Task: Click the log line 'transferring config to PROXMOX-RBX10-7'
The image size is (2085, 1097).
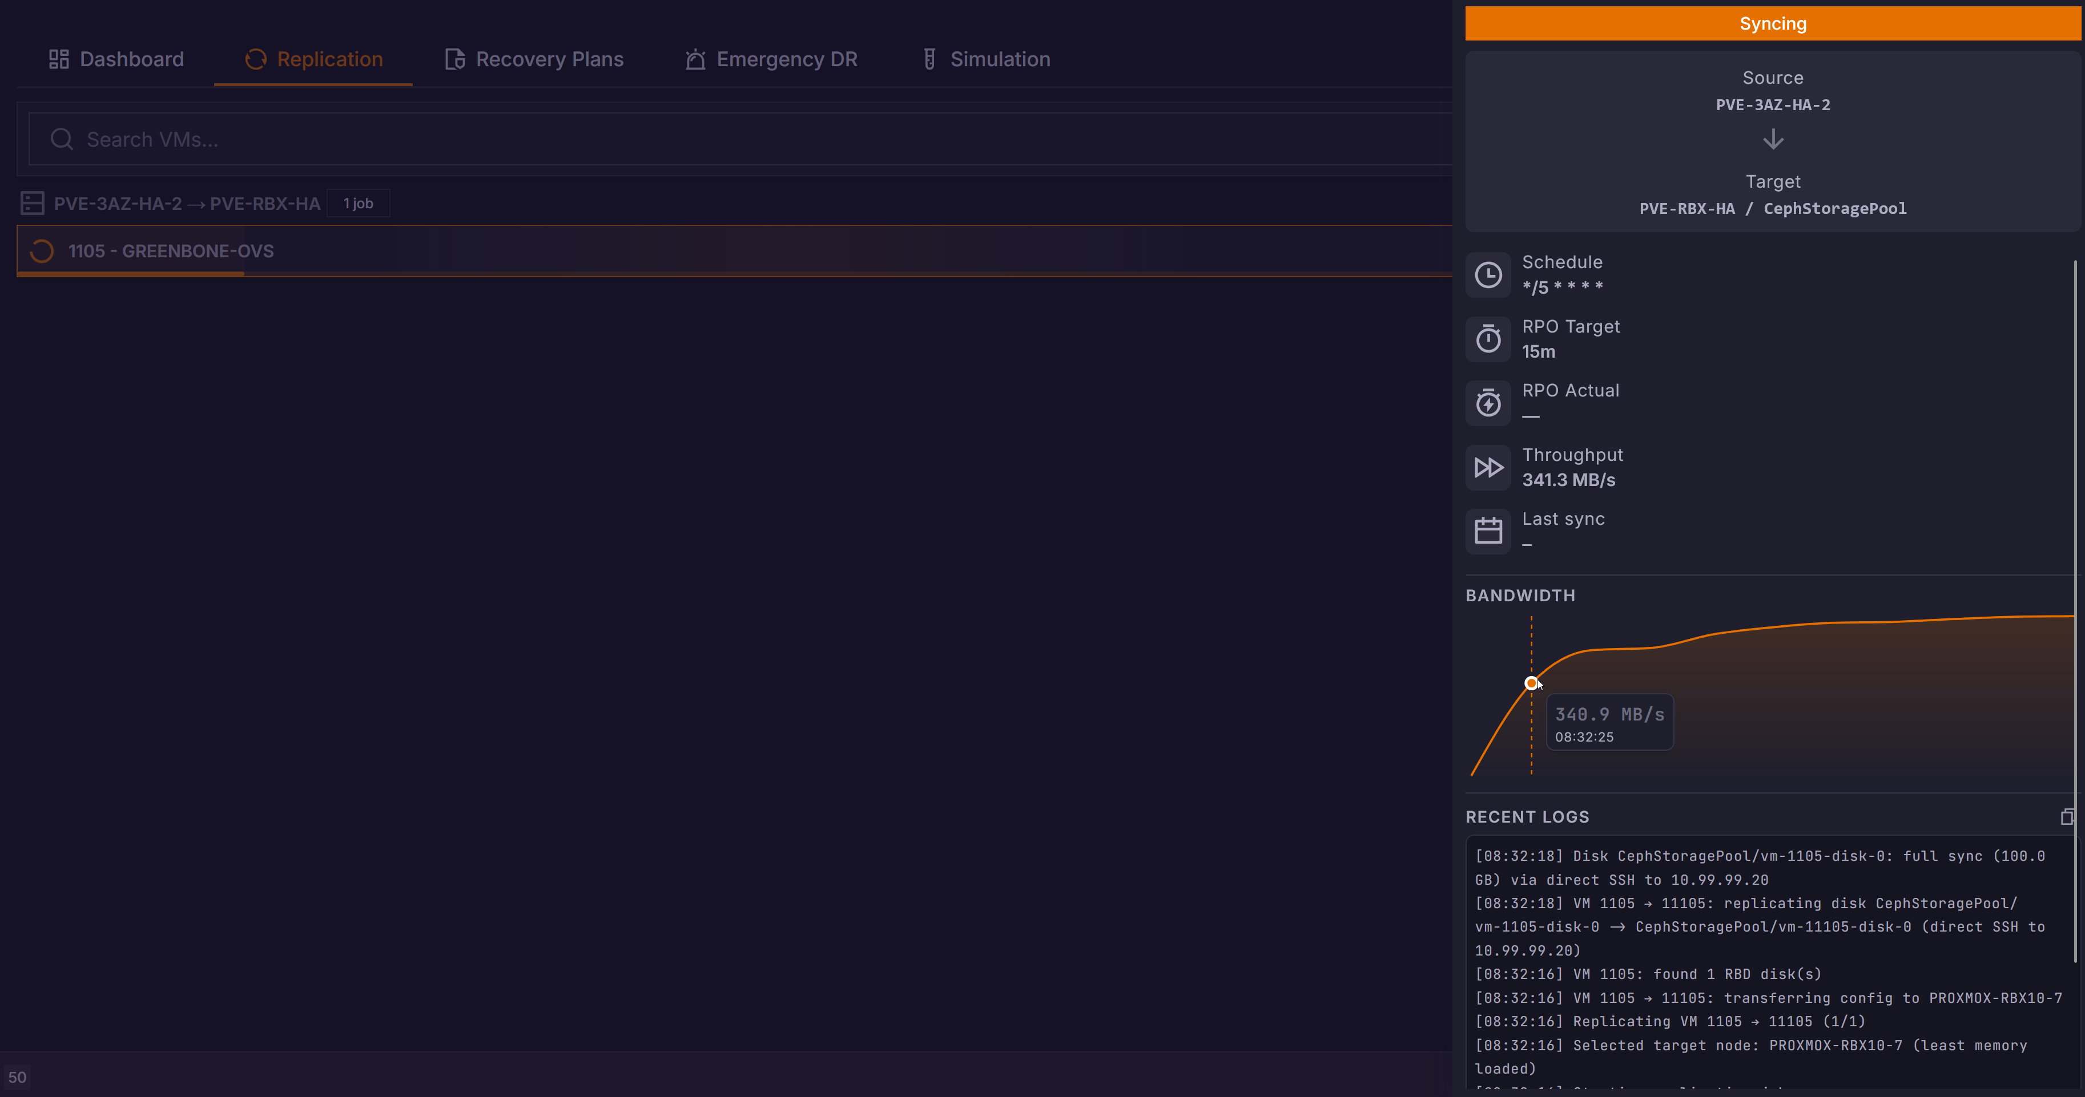Action: click(1769, 998)
